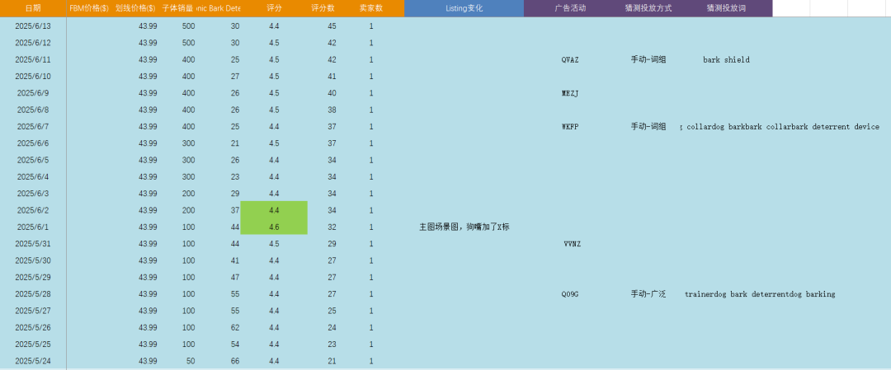
Task: Select ad campaign cell WKFP
Action: [x=570, y=127]
